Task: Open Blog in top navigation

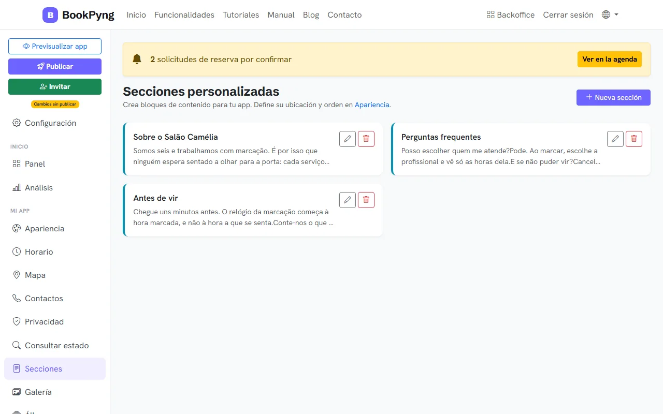Action: coord(311,15)
